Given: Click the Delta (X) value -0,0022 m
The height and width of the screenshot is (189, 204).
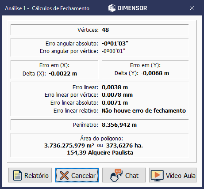Looking at the screenshot, I should point(63,73).
